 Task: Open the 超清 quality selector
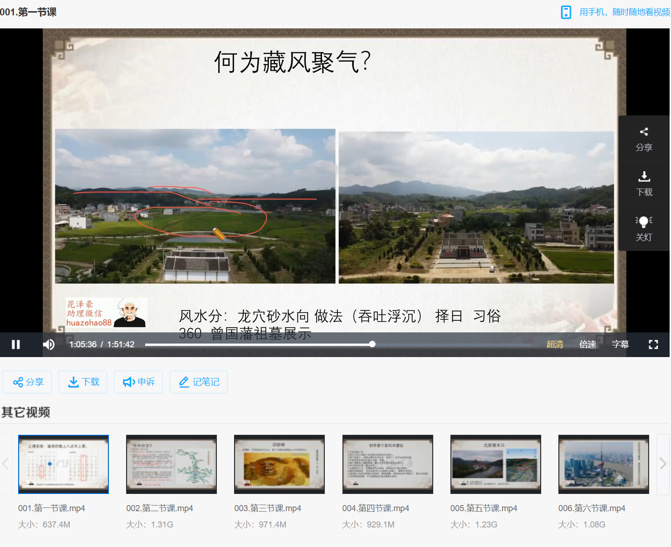pos(555,344)
